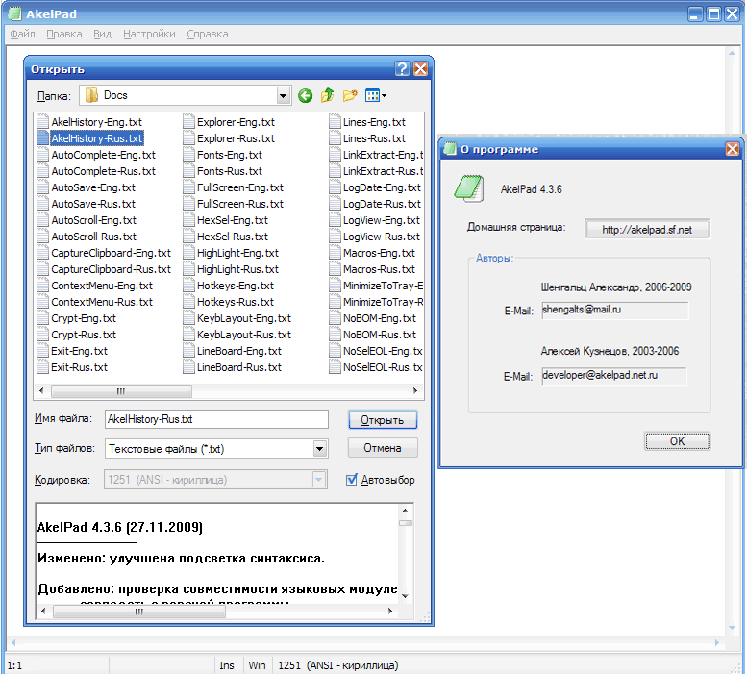Open the Справка menu
The height and width of the screenshot is (674, 747).
point(207,34)
